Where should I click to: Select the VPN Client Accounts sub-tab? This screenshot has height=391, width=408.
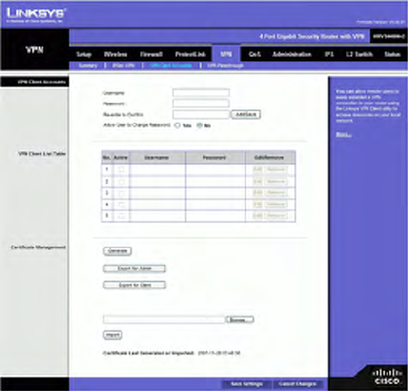point(171,65)
